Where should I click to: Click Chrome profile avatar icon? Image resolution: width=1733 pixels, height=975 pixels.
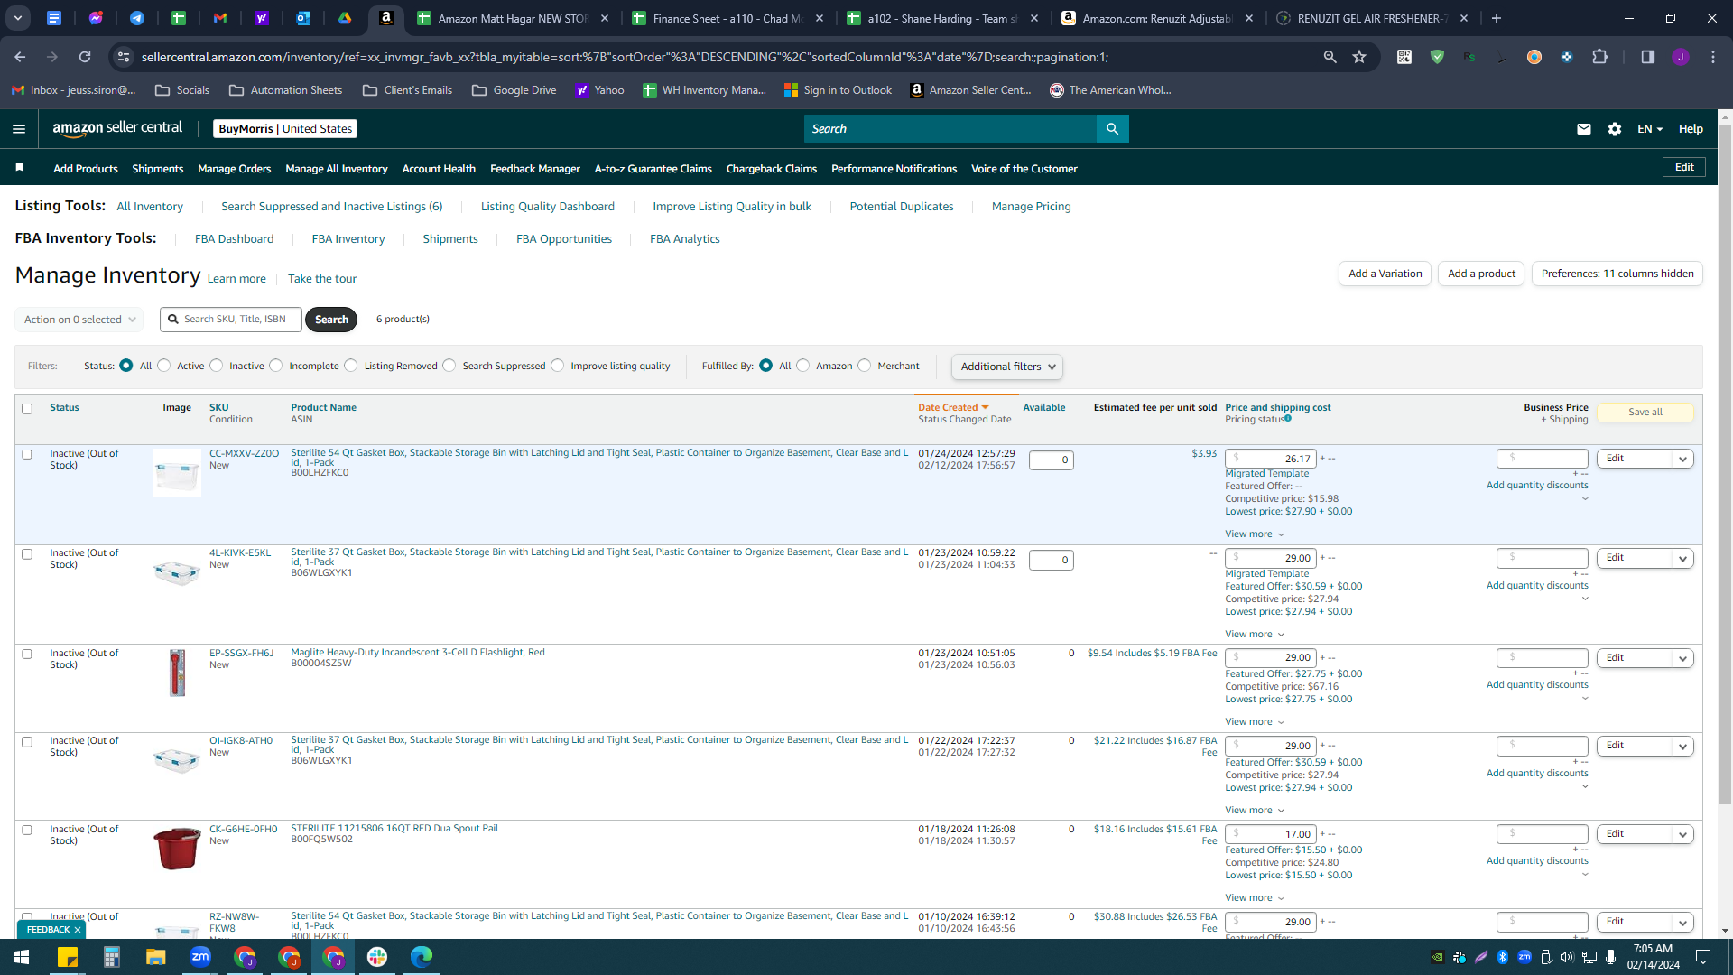[x=1680, y=57]
